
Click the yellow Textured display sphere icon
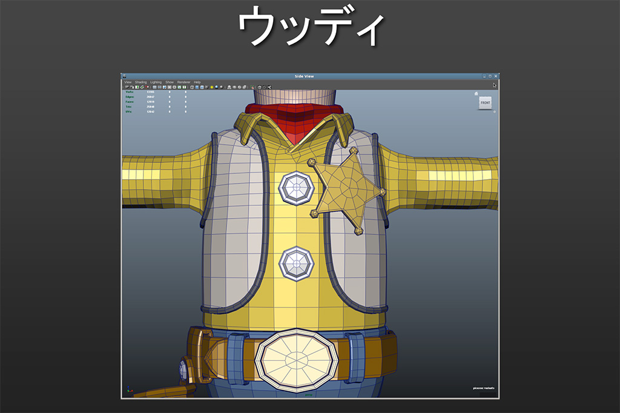click(211, 87)
